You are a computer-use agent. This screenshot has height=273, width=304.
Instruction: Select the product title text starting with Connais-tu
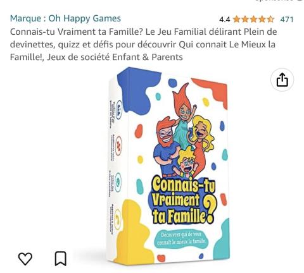point(143,44)
